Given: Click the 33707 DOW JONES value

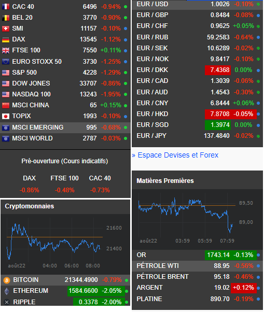Looking at the screenshot, I should (x=88, y=83).
